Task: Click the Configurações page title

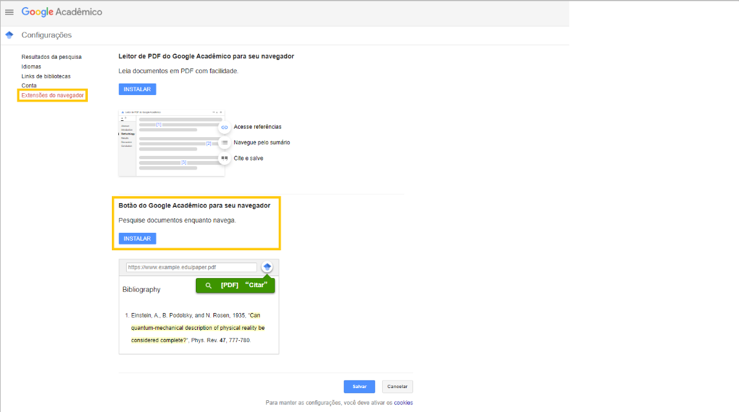Action: pos(47,35)
